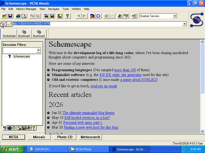
Task: Click the 'send me an email' link
Action: pyautogui.click(x=104, y=86)
